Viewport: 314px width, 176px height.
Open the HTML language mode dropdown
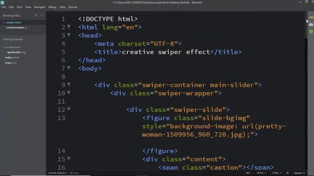click(x=277, y=173)
